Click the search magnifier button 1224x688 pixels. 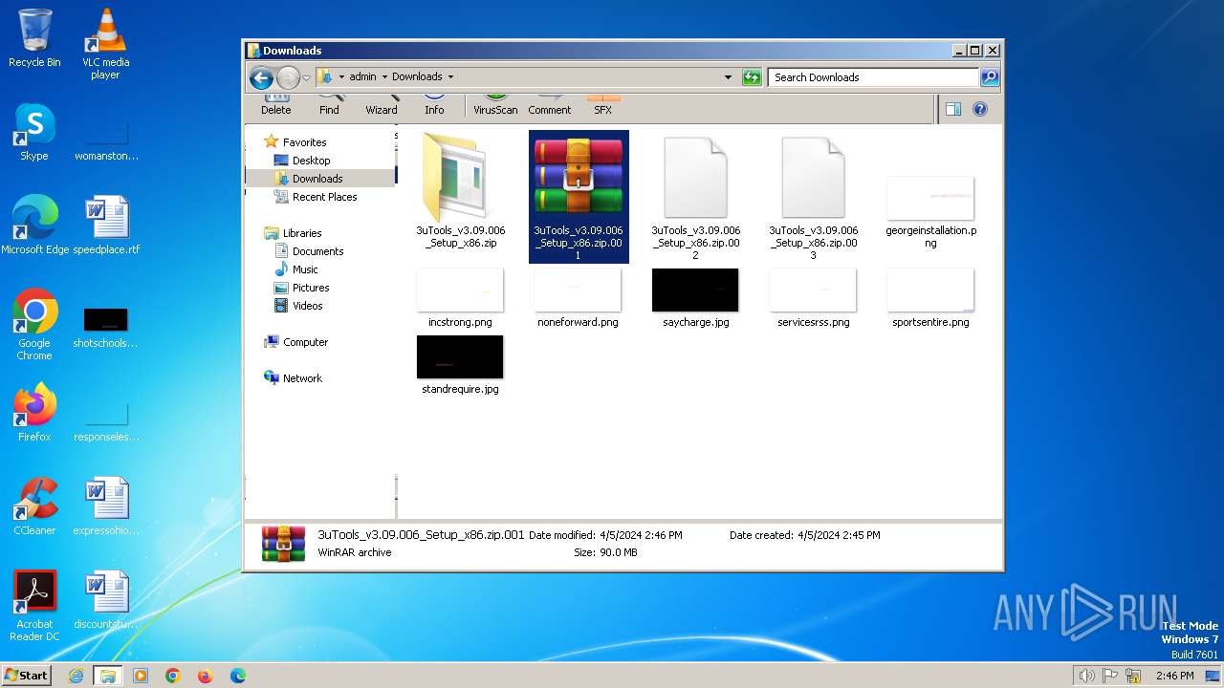pos(990,77)
